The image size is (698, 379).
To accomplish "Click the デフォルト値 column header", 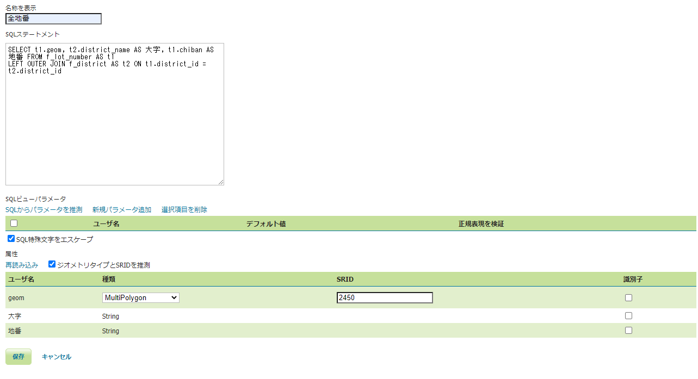I will point(265,223).
